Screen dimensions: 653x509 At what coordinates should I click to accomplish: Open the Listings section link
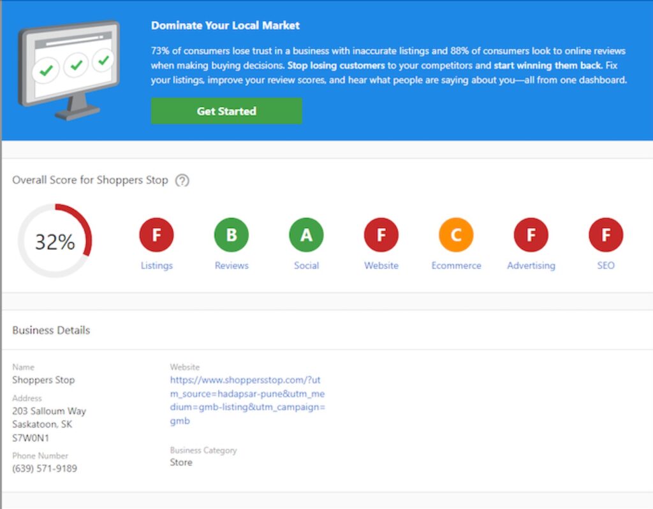(x=157, y=266)
